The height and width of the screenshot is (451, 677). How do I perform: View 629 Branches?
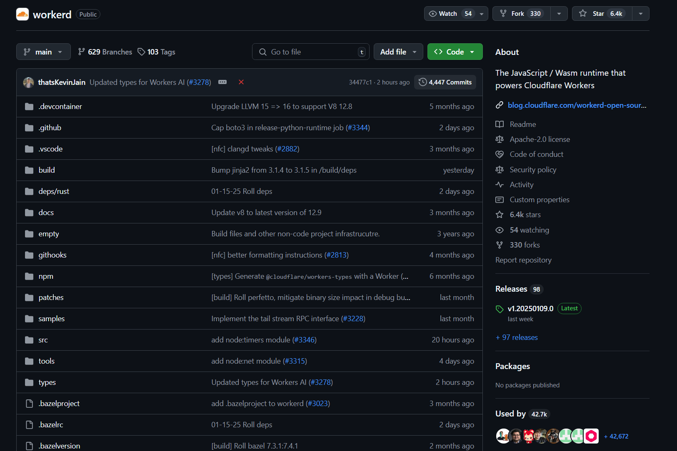pyautogui.click(x=105, y=52)
